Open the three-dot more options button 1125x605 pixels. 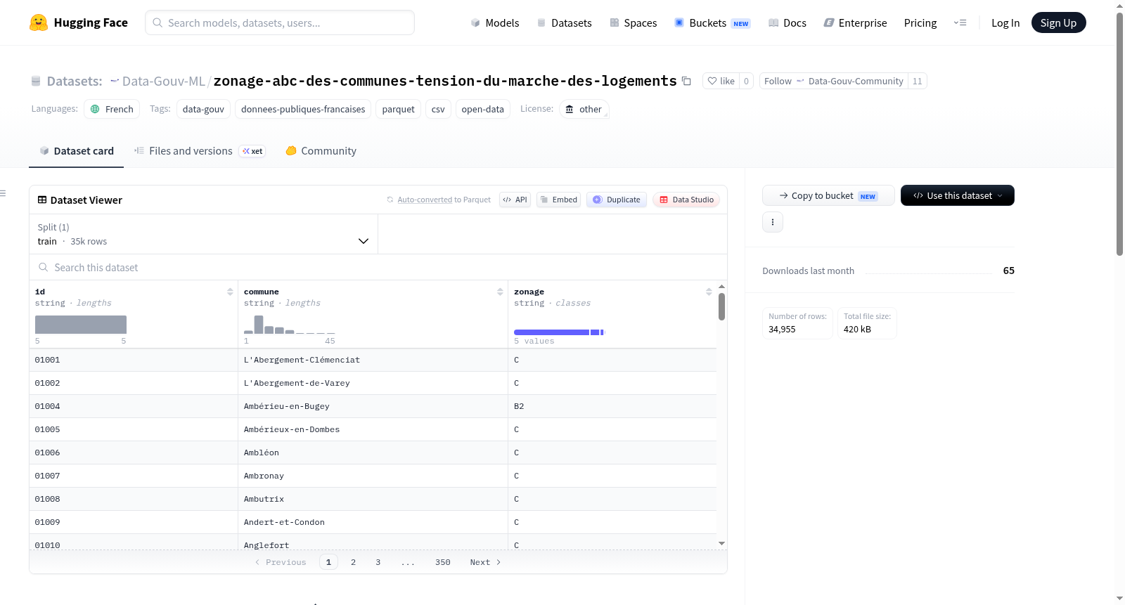773,222
